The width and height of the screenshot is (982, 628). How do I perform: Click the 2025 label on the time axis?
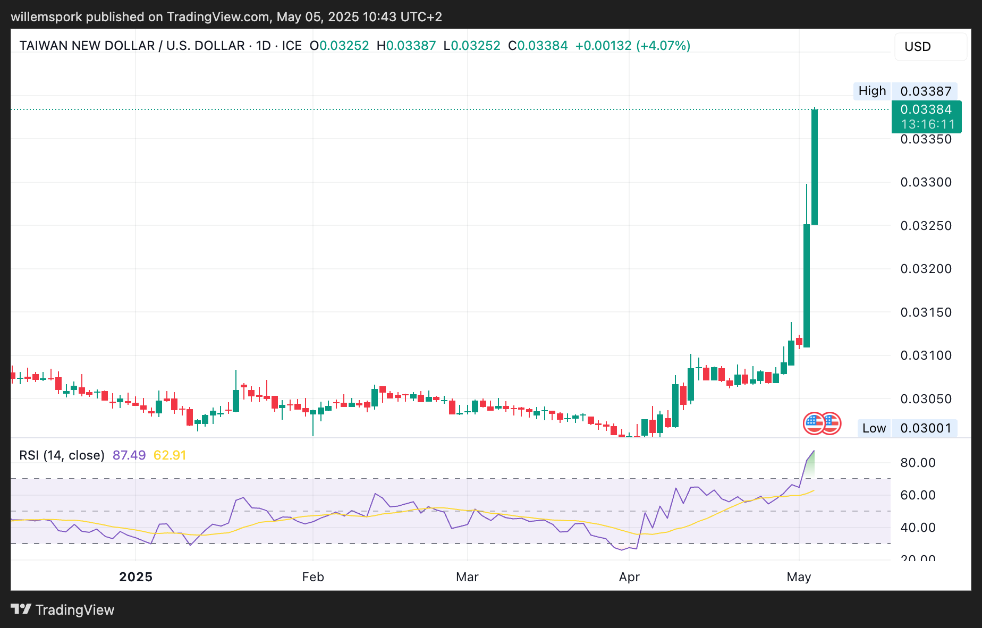[x=136, y=577]
